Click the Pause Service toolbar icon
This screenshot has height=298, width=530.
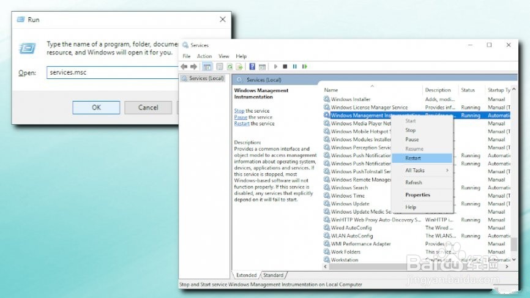[295, 67]
